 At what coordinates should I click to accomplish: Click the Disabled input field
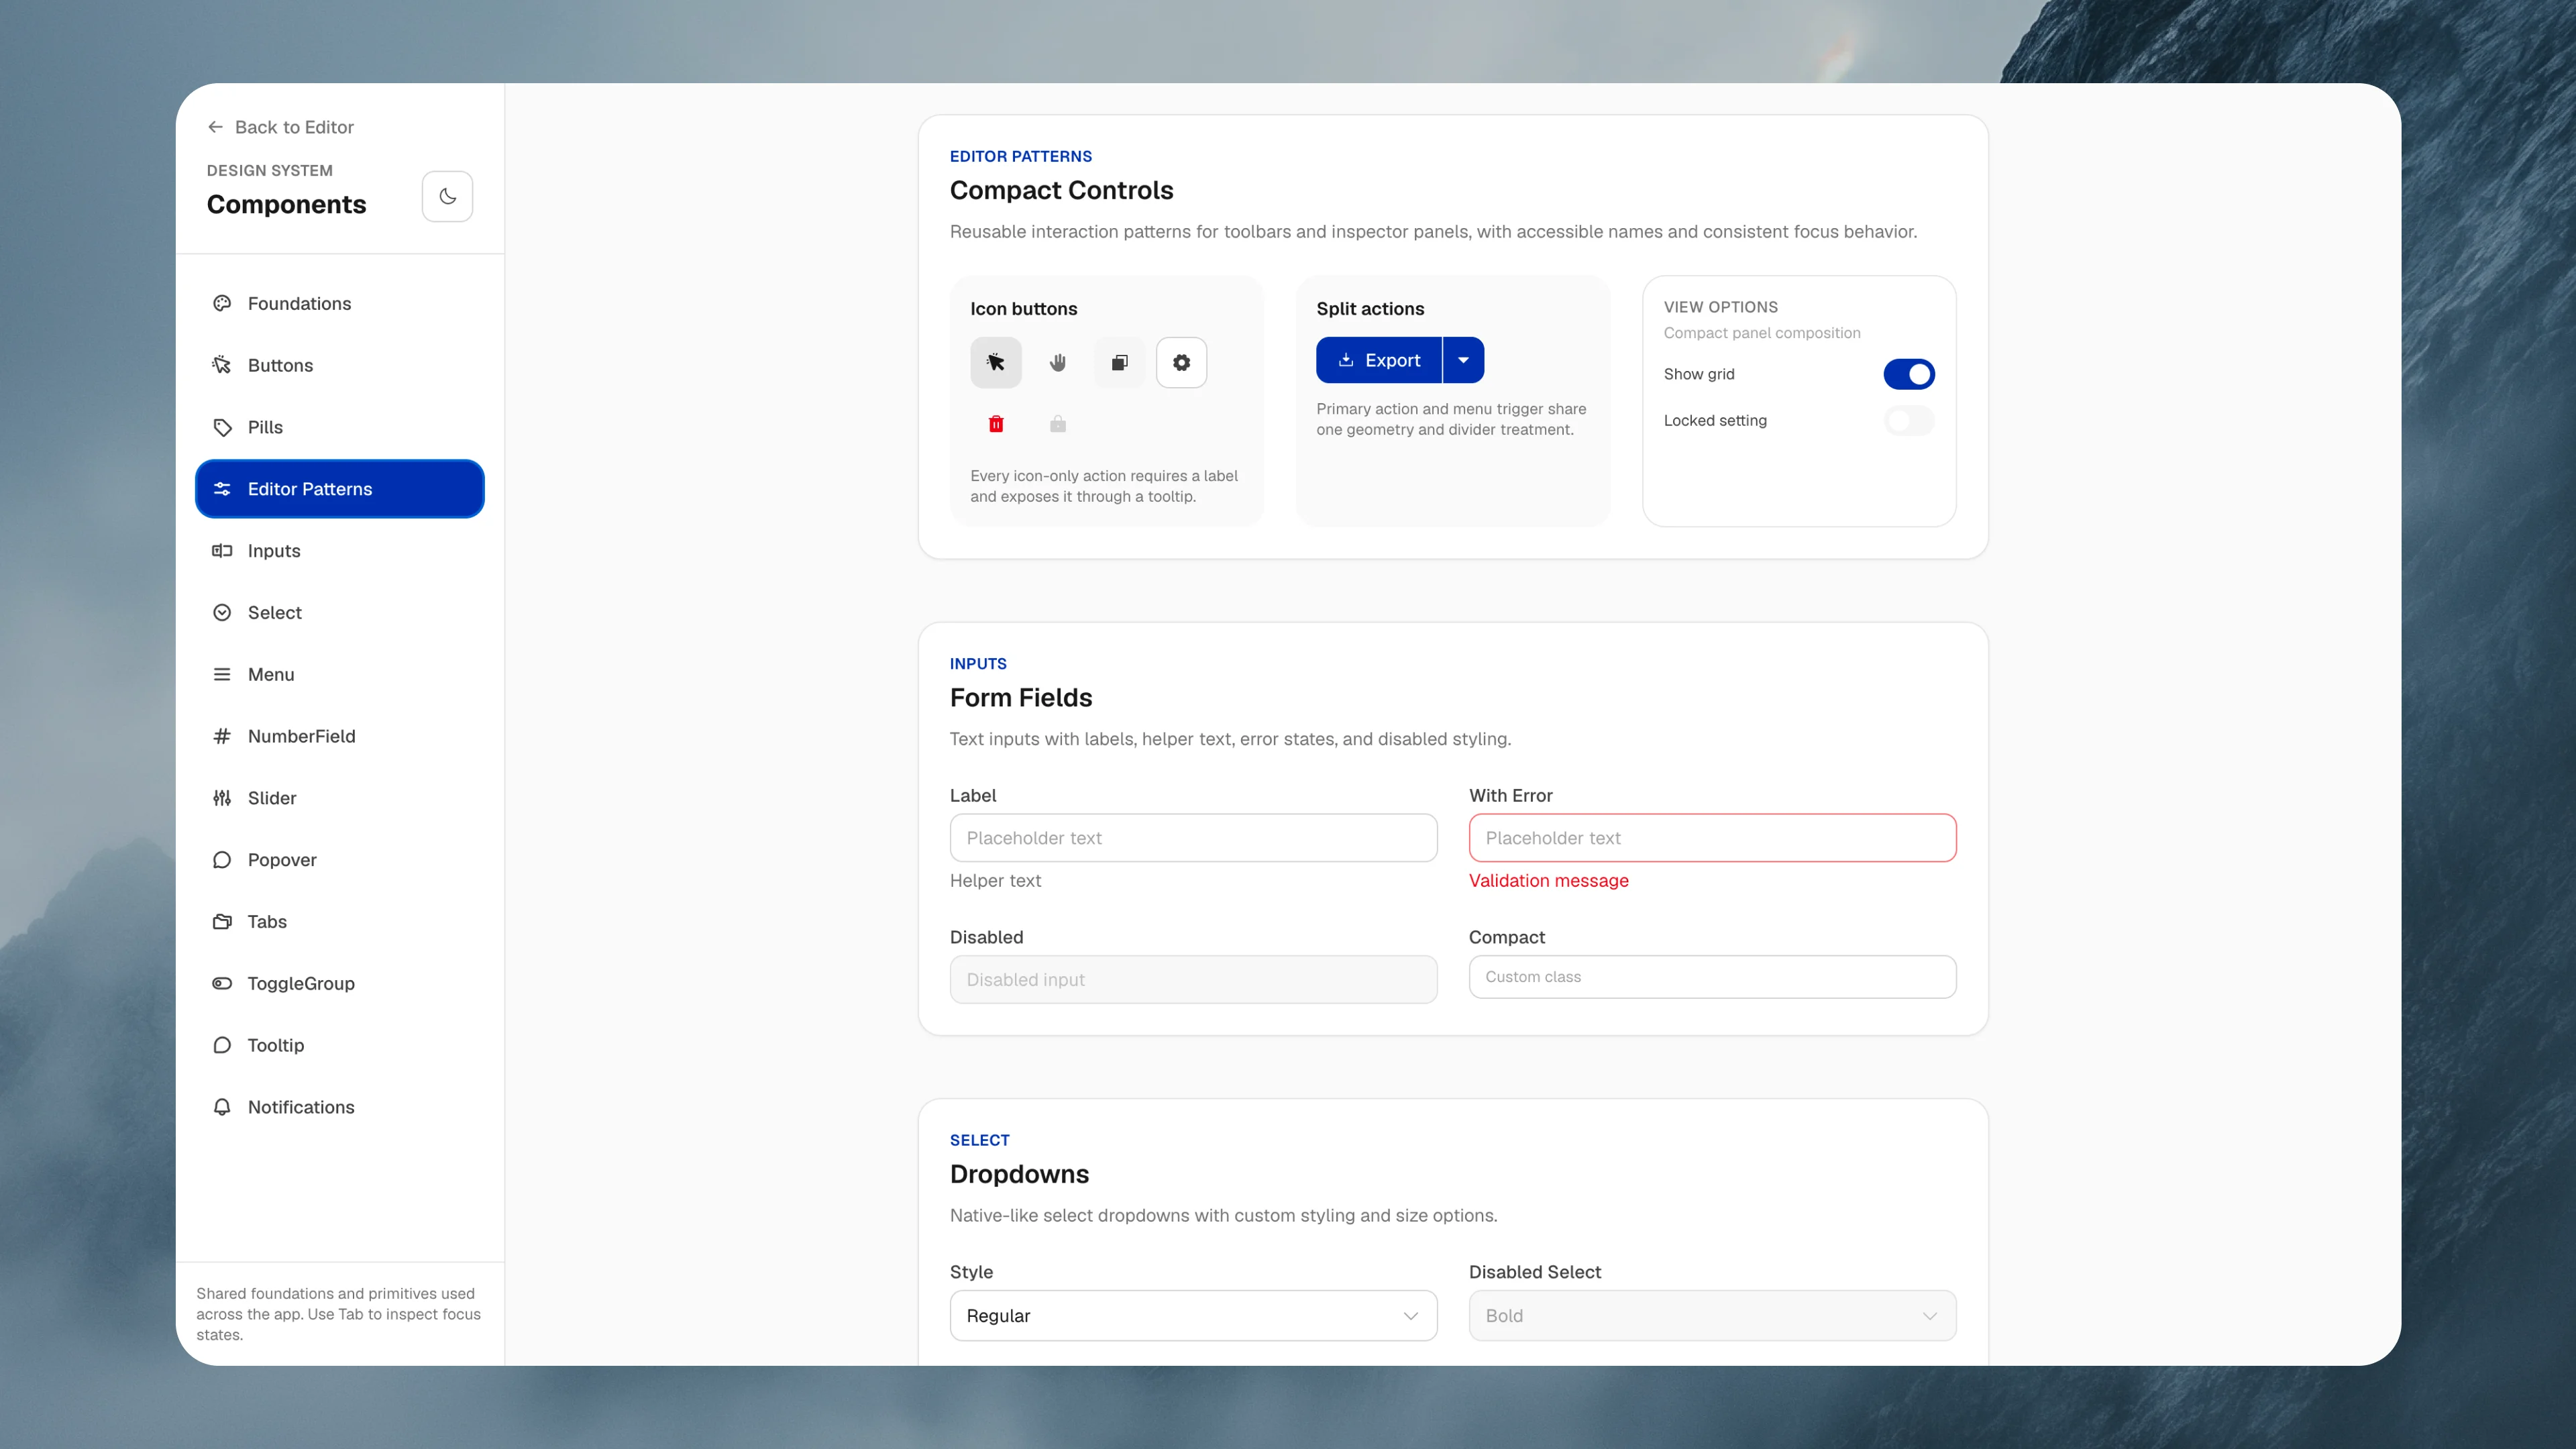1193,980
